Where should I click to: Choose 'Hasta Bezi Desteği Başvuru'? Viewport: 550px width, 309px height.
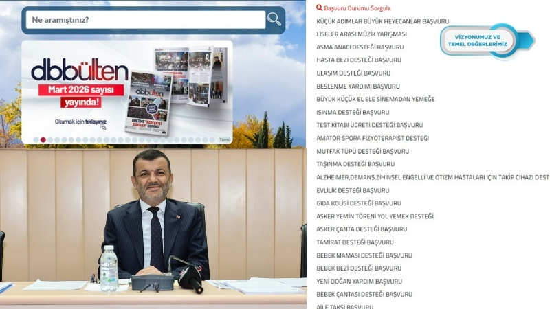(x=358, y=60)
